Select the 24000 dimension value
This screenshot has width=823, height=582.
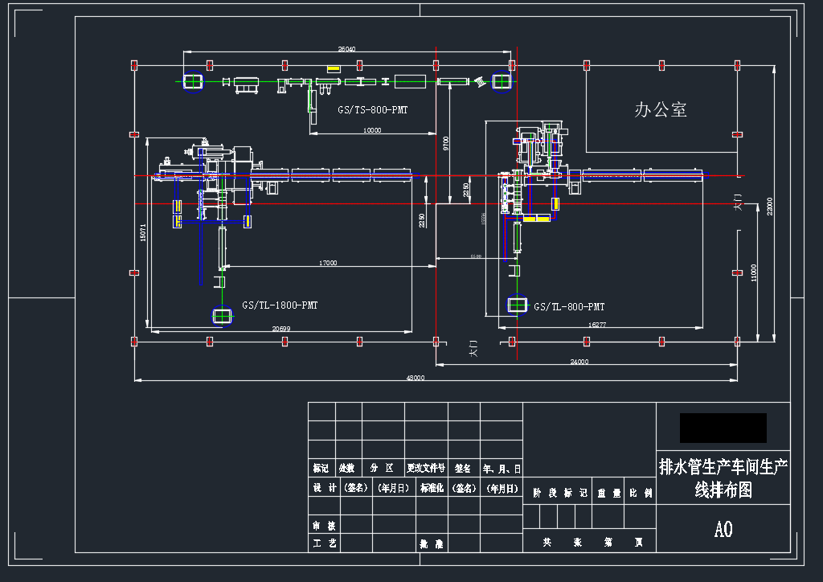(579, 362)
